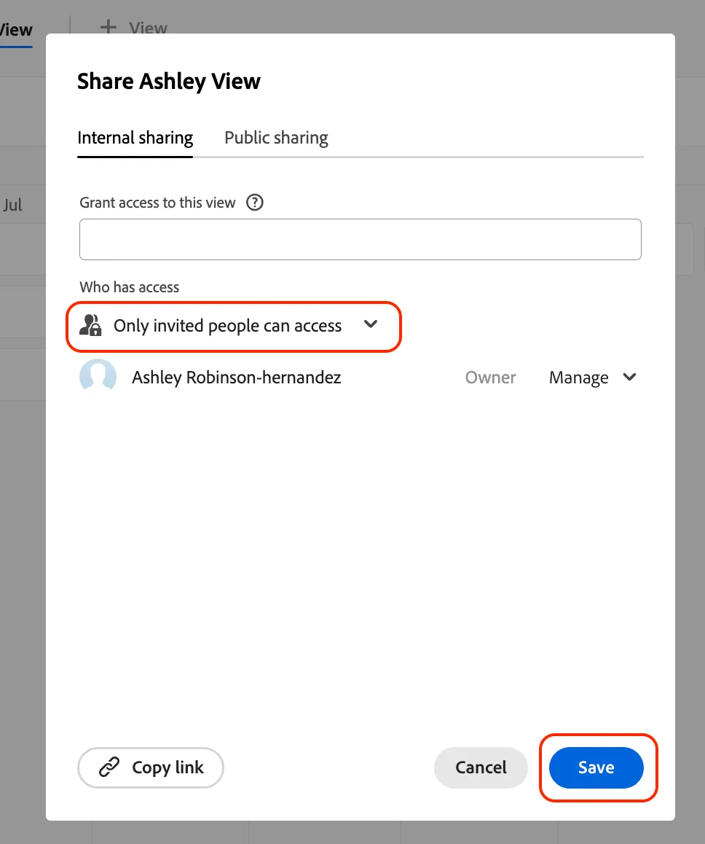Click the Who has access label

130,287
